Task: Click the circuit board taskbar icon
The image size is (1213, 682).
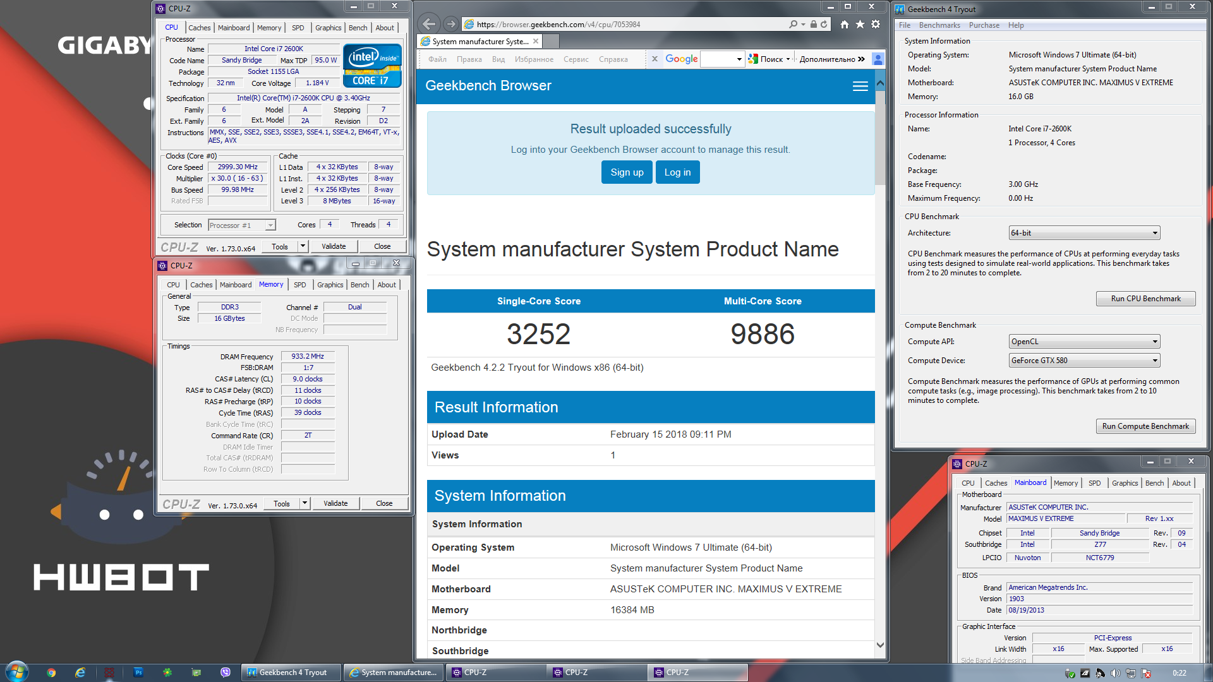Action: coord(196,673)
